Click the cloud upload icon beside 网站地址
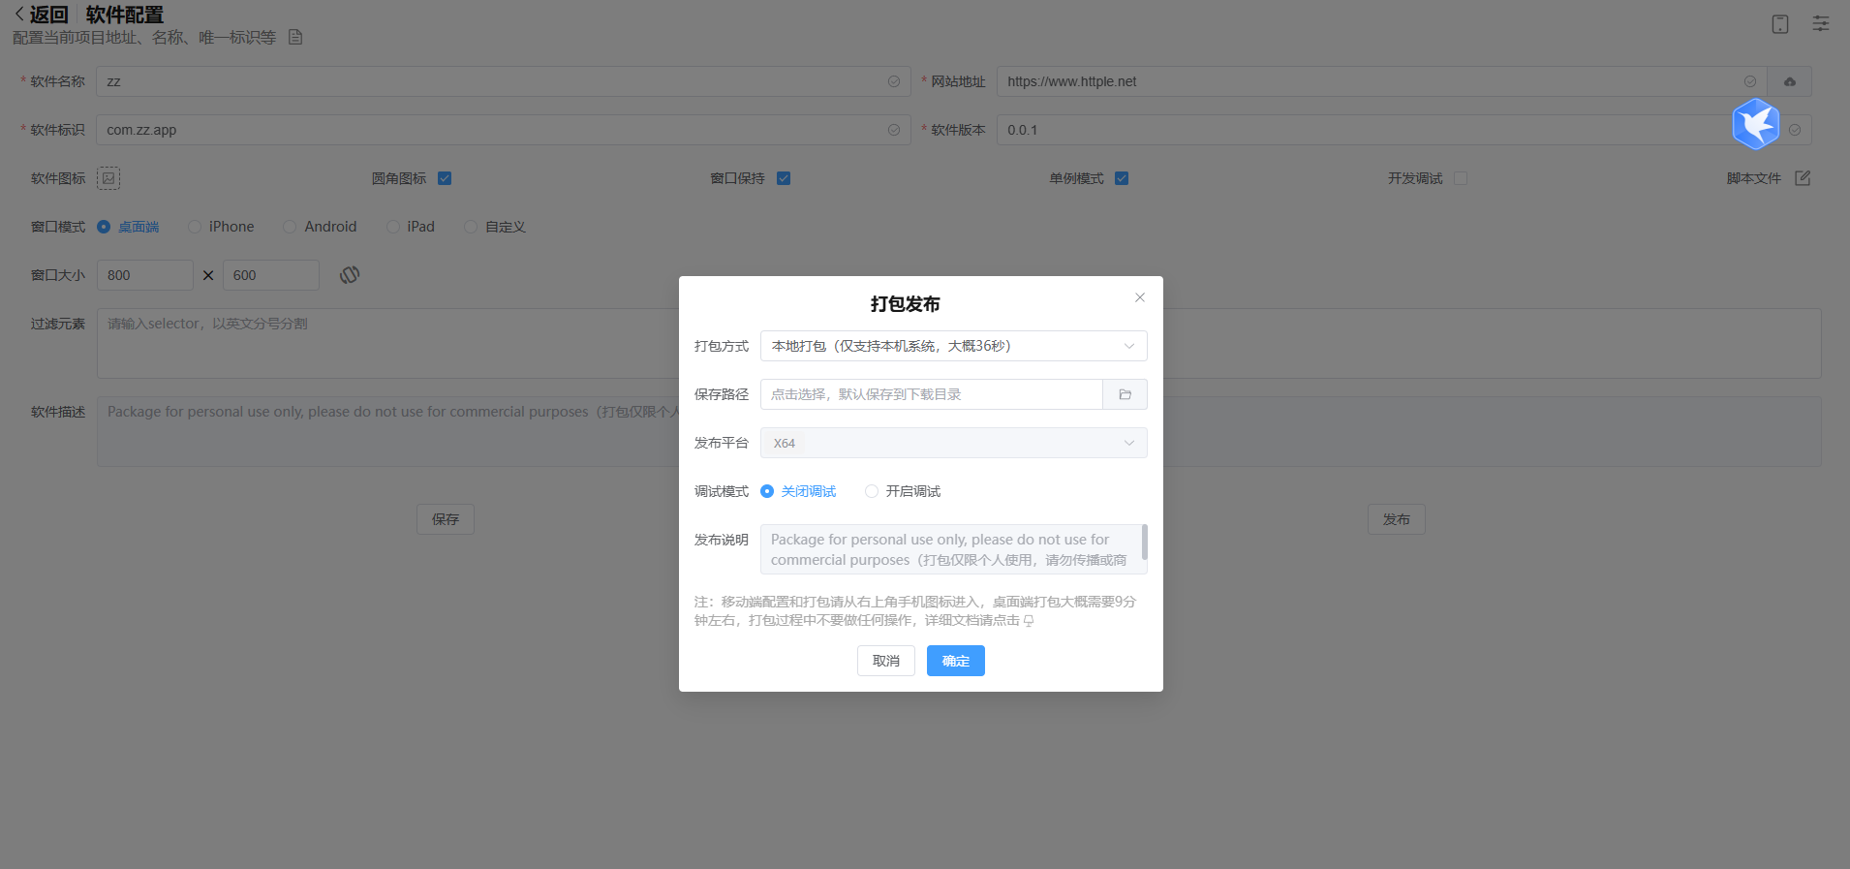This screenshot has width=1850, height=869. [1790, 81]
